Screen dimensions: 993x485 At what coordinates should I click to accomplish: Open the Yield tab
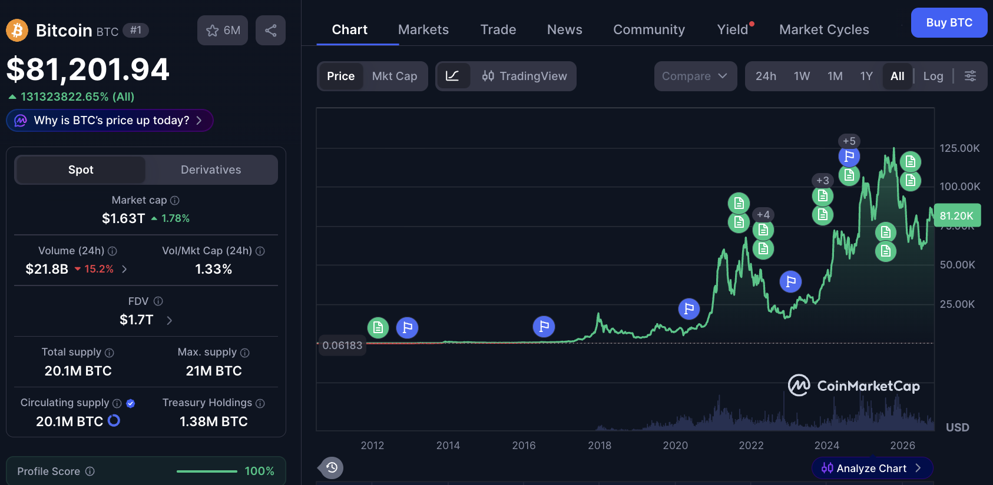click(733, 29)
